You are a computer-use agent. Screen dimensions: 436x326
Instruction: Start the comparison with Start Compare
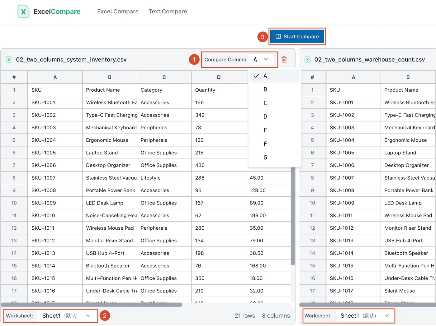[297, 36]
